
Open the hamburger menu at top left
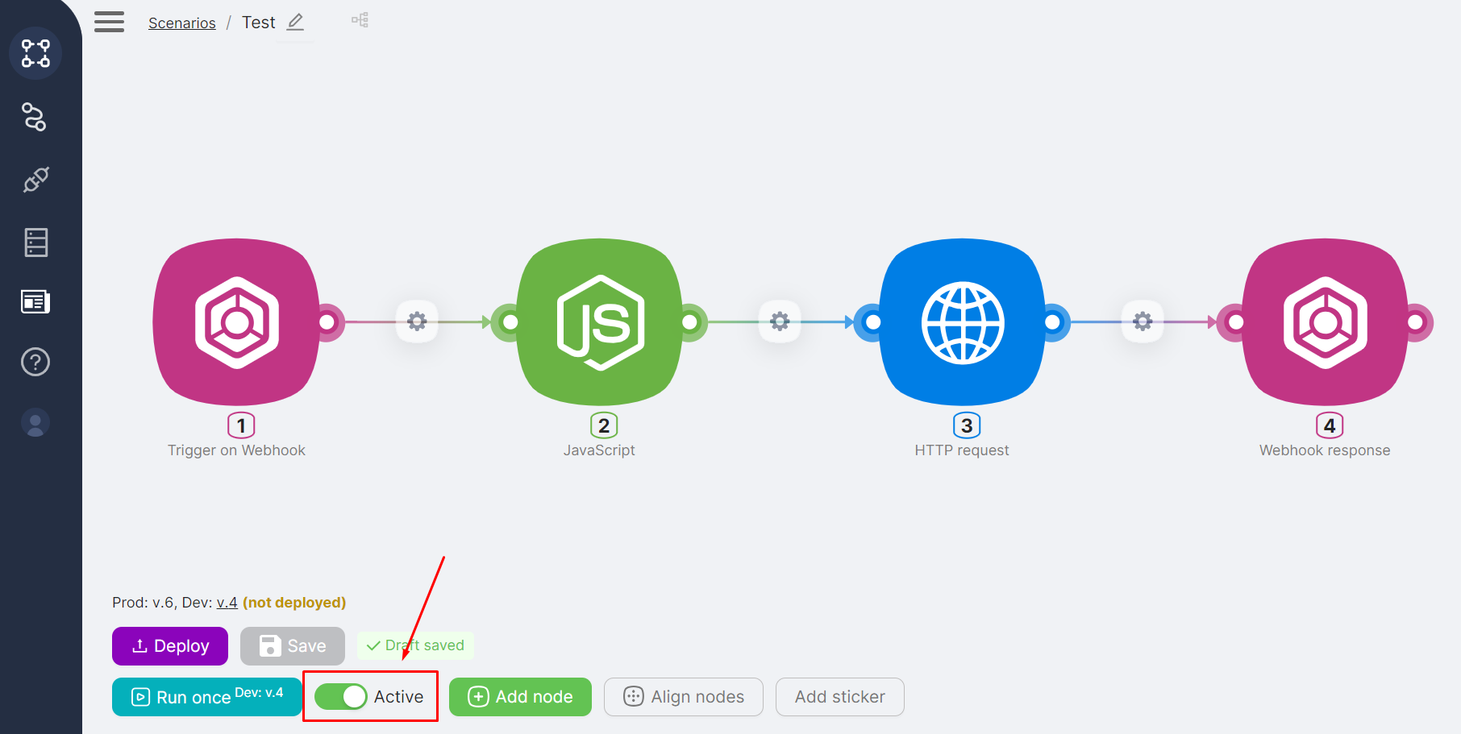(x=109, y=22)
